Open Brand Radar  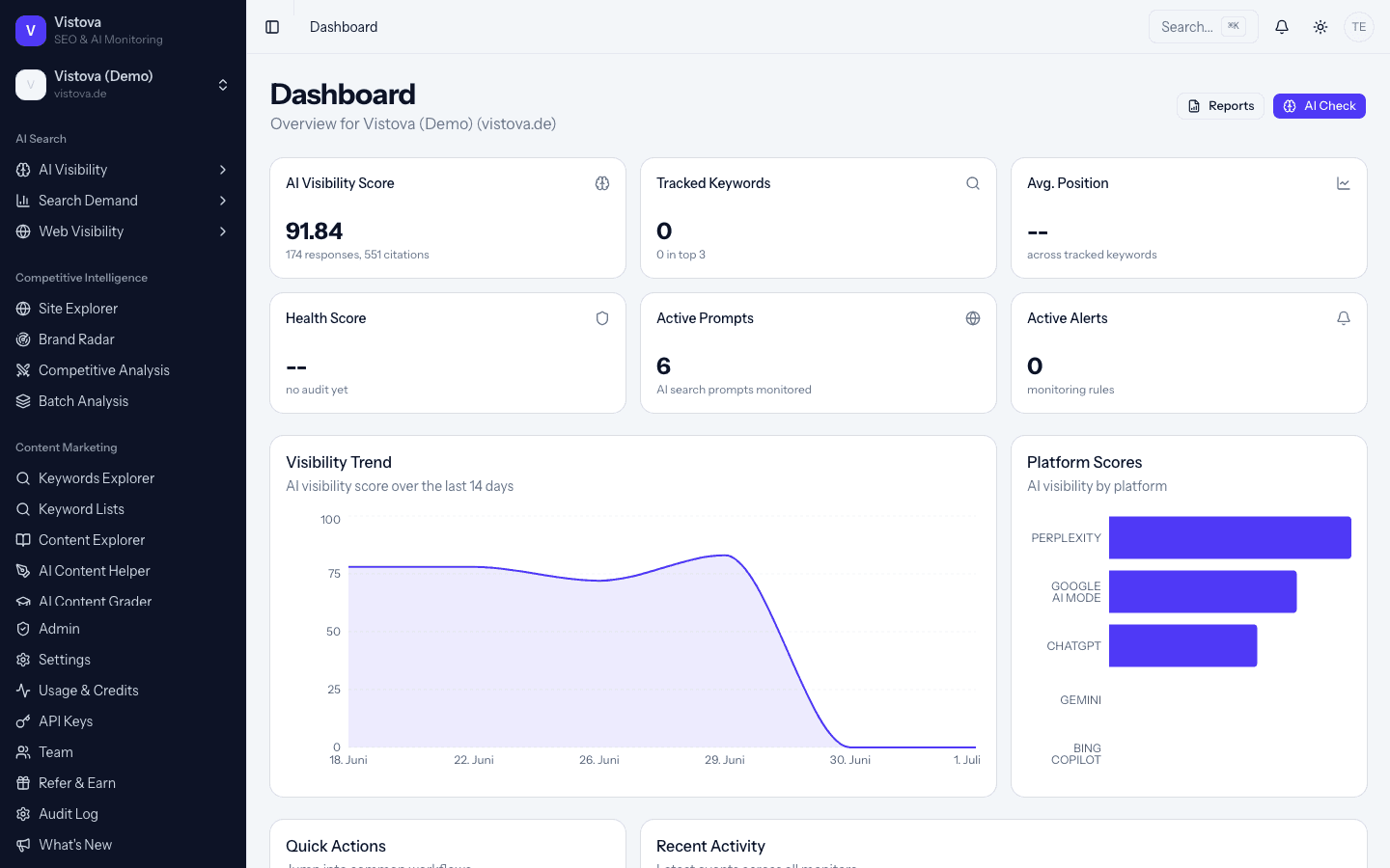(x=123, y=339)
